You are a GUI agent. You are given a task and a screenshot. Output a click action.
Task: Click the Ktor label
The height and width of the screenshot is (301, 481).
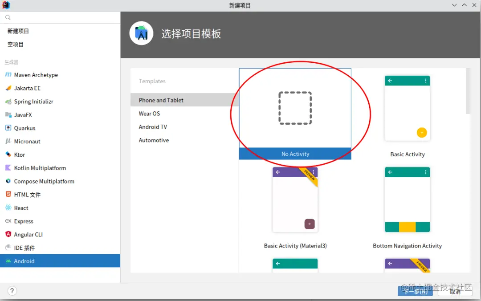(x=19, y=155)
